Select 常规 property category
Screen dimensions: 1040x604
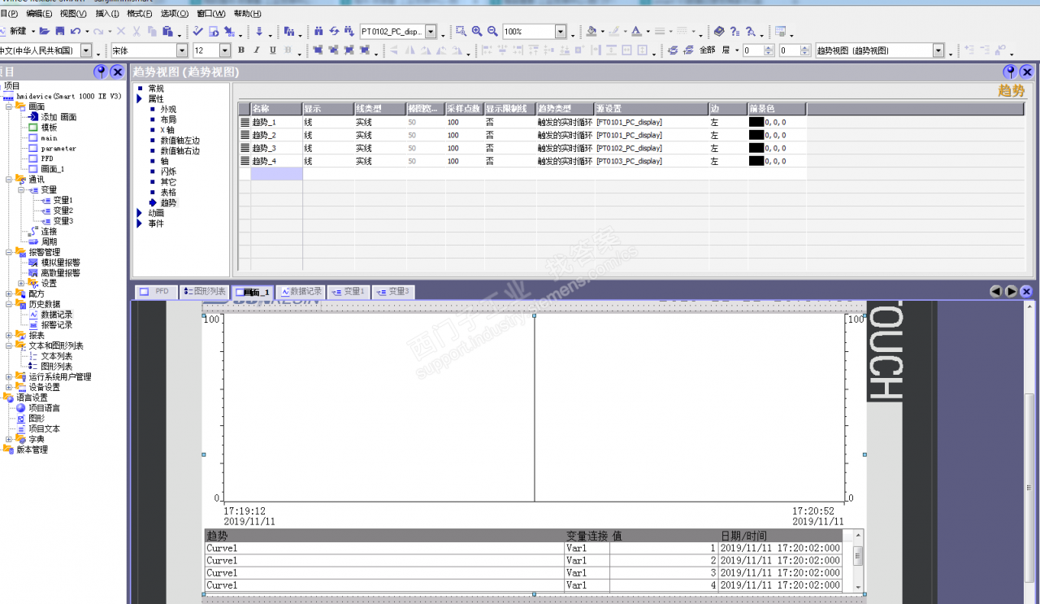click(x=156, y=89)
